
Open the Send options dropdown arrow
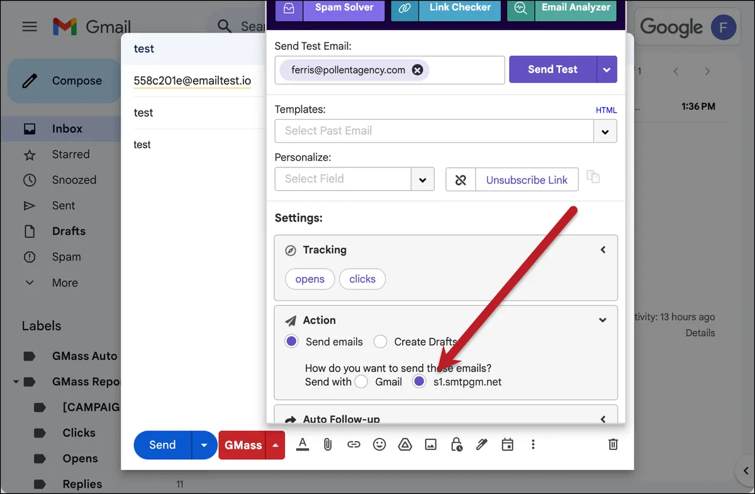pos(204,445)
